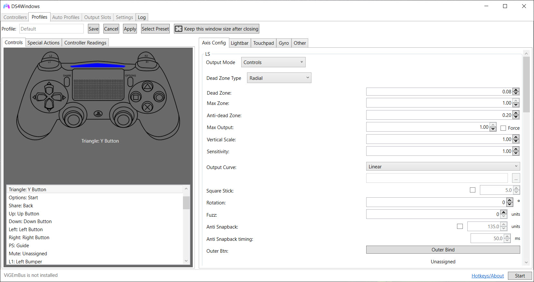The image size is (534, 282).
Task: Click the Outer Bind button
Action: click(443, 250)
